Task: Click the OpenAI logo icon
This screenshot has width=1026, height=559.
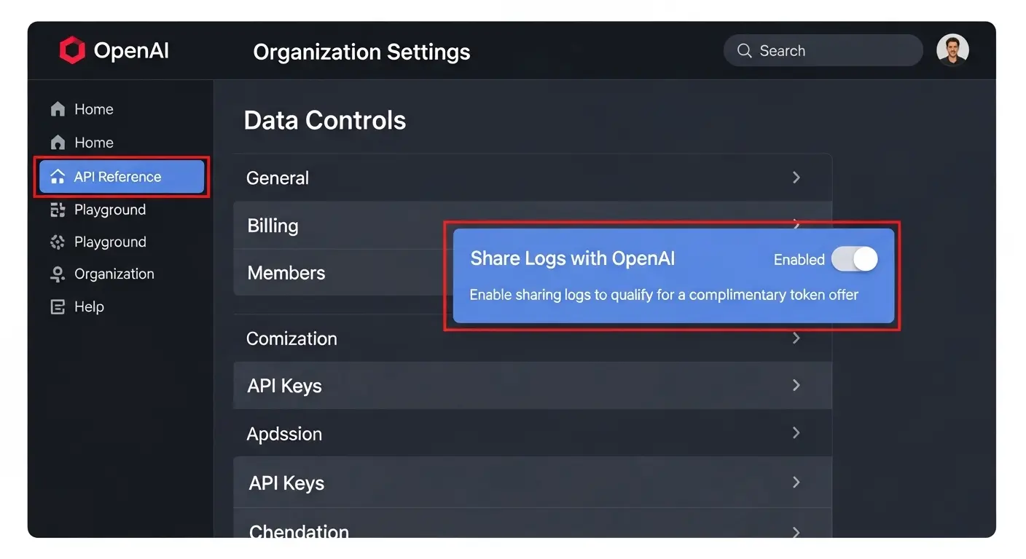Action: coord(72,51)
